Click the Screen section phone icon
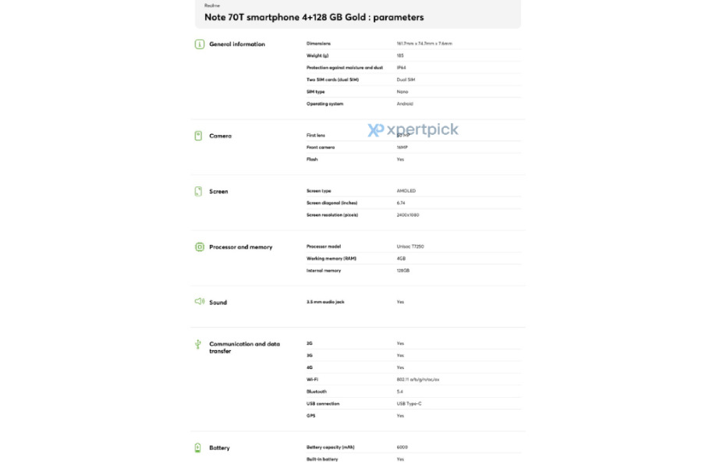 click(x=199, y=191)
